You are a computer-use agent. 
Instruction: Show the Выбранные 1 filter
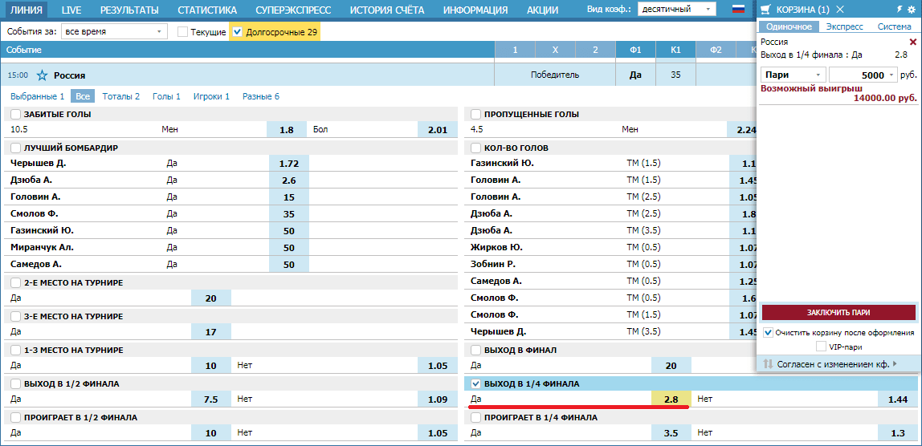[37, 96]
